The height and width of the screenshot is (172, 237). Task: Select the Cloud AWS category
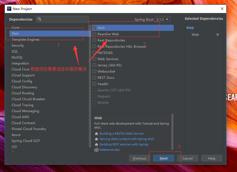[49, 117]
